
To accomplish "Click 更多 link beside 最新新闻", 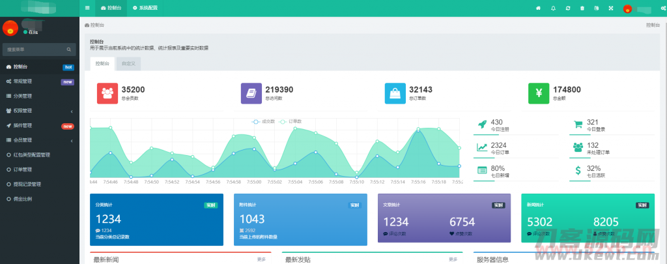I will [x=261, y=259].
